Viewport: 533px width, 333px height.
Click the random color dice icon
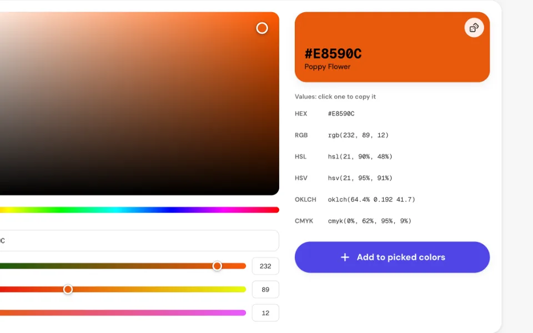tap(474, 28)
